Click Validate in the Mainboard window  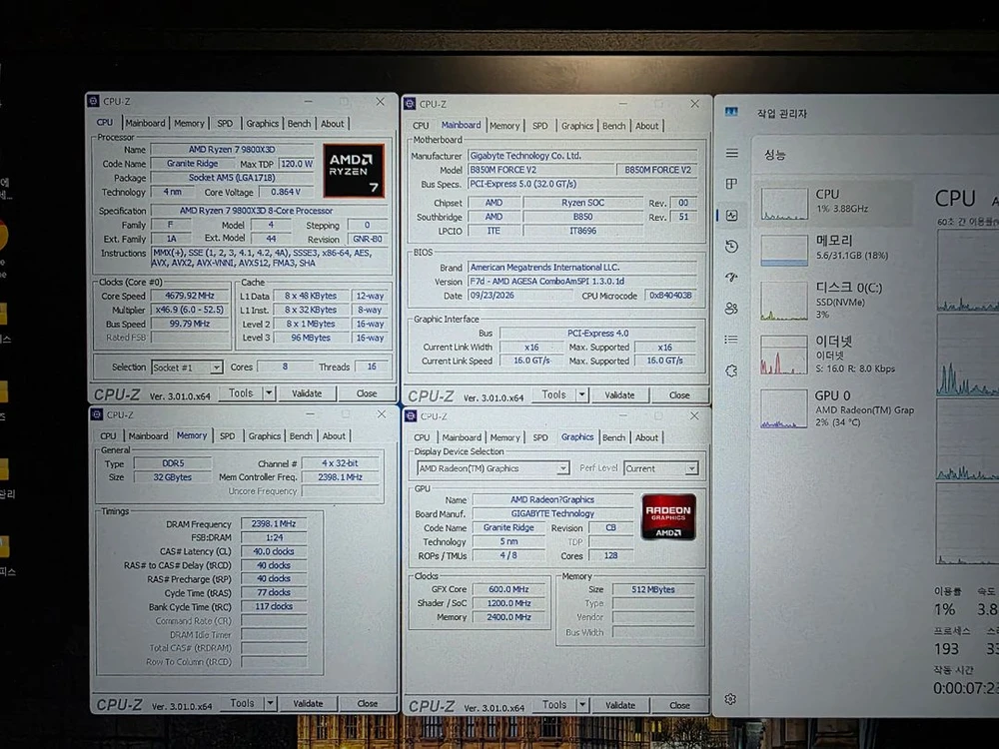point(619,394)
